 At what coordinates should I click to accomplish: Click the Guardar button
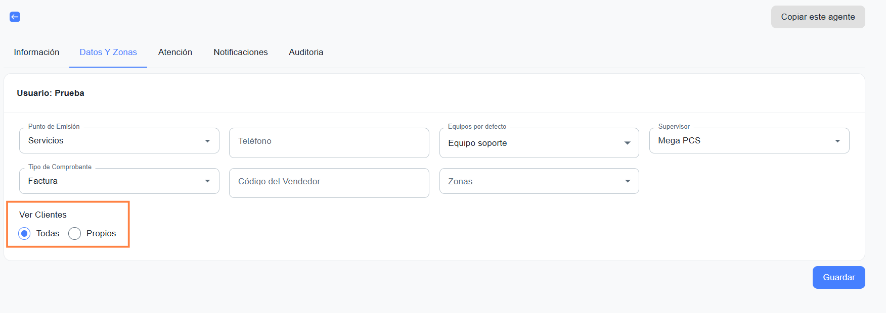[838, 277]
